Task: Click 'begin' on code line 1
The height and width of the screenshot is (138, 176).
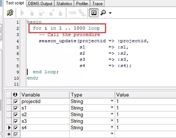Action: [34, 22]
